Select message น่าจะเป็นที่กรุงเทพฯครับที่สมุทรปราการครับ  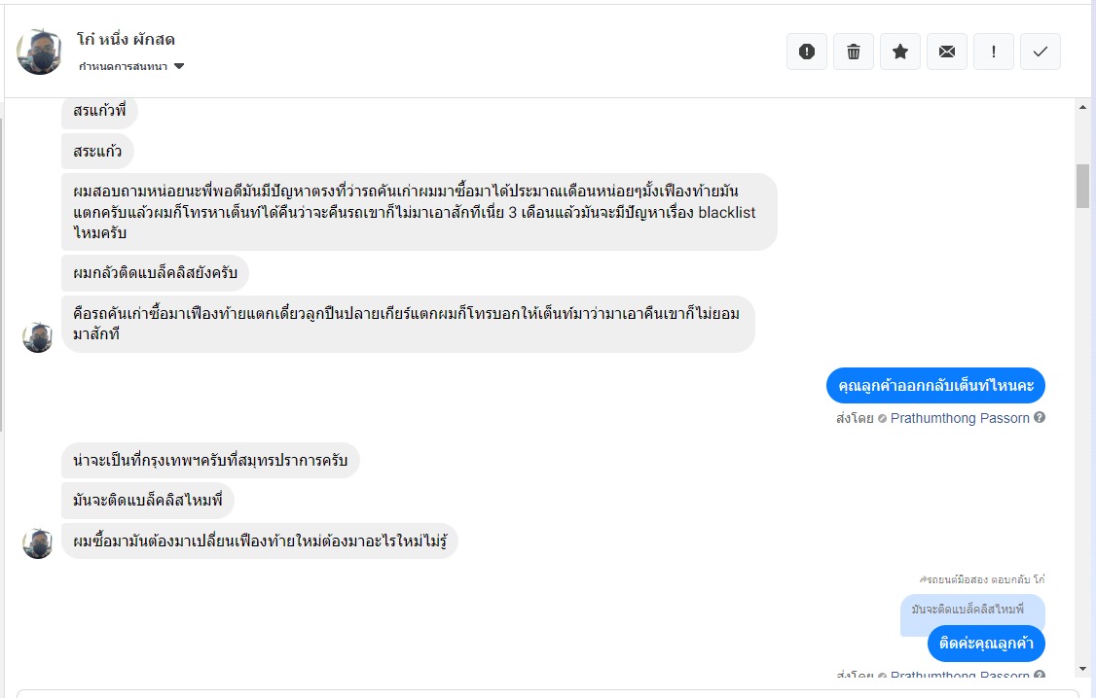[210, 461]
